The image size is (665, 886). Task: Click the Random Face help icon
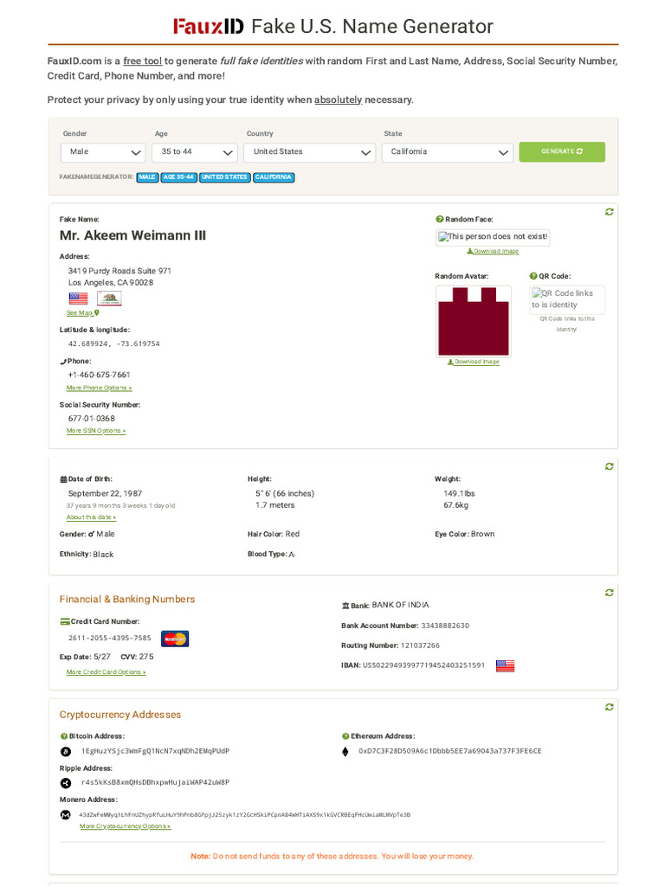tap(439, 219)
